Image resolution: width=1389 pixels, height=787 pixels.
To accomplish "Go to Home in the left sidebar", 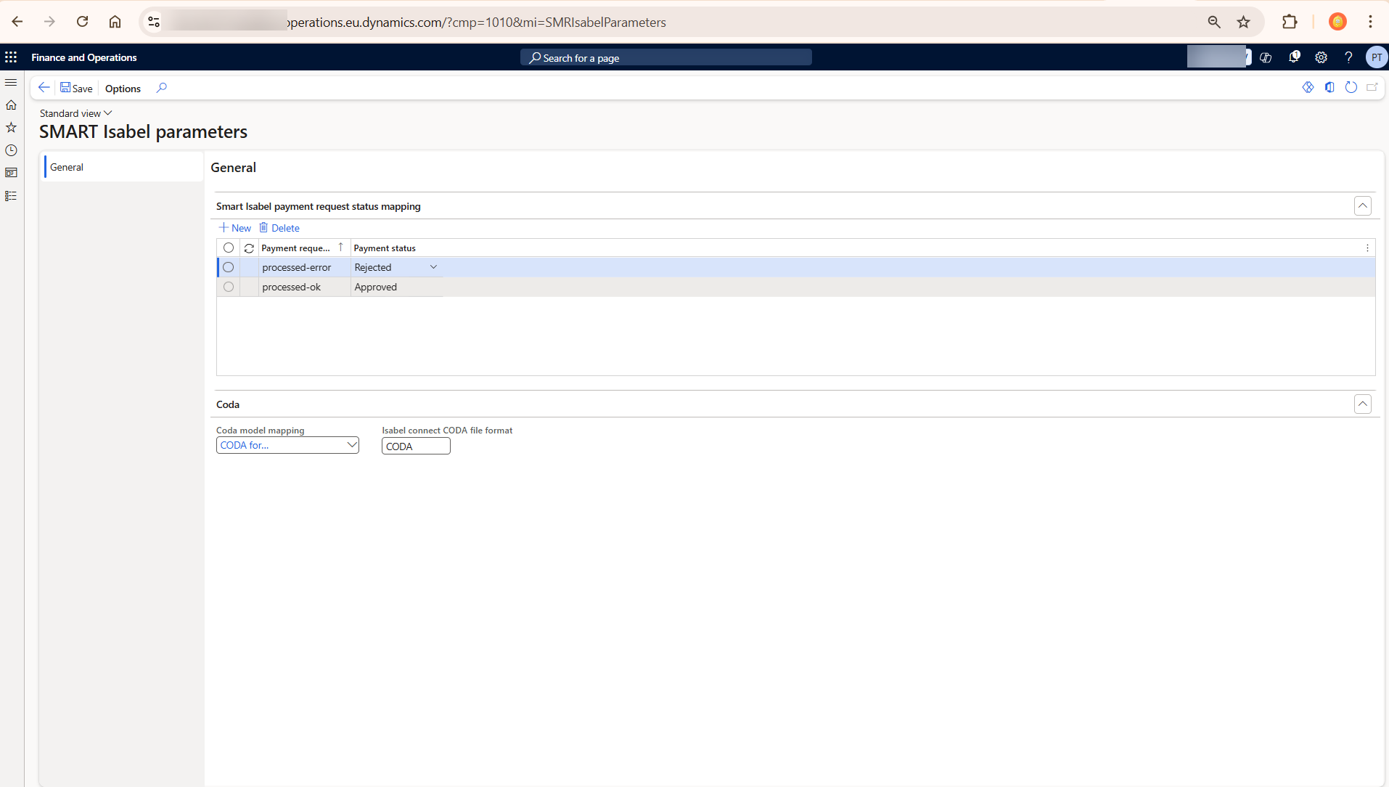I will pos(11,105).
